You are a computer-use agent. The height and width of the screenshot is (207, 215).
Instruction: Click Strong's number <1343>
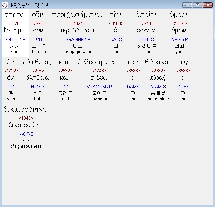26,118
